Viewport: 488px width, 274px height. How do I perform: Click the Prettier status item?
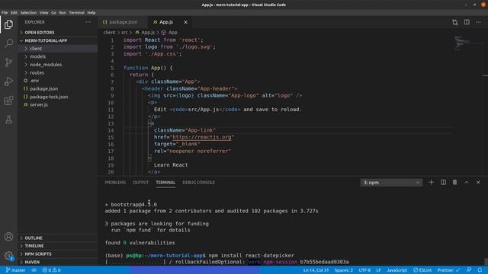448,270
